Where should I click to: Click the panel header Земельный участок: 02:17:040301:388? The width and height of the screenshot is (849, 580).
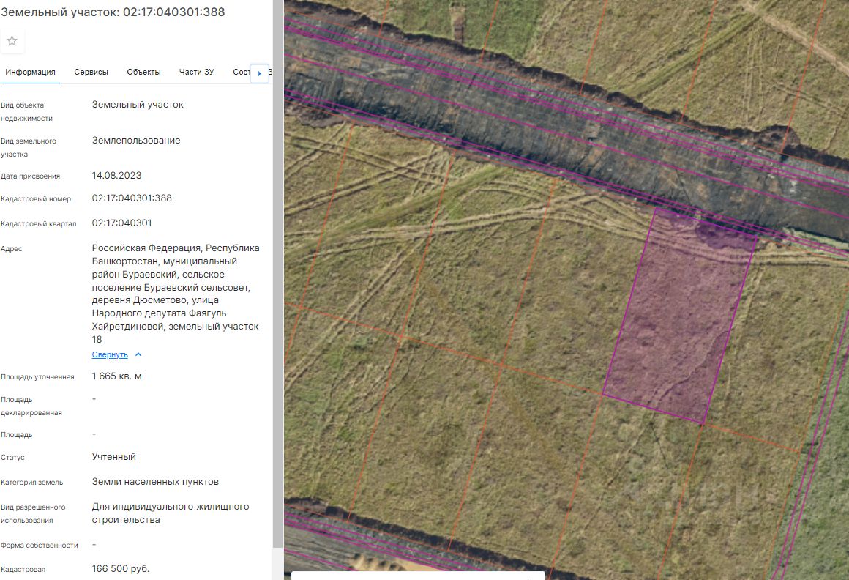coord(113,12)
